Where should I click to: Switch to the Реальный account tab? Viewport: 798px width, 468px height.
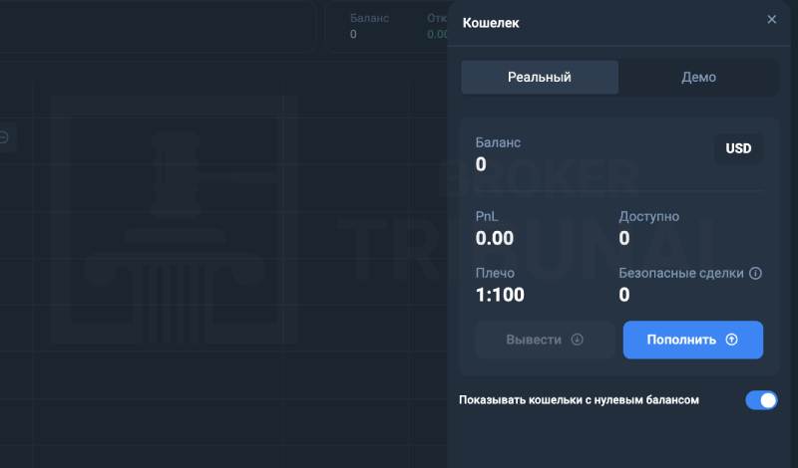pyautogui.click(x=540, y=78)
